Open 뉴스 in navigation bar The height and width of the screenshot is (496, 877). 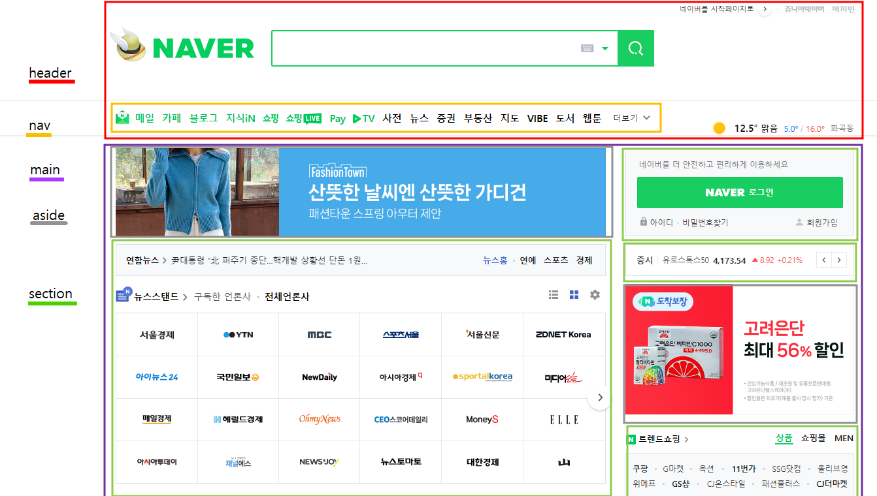(419, 118)
